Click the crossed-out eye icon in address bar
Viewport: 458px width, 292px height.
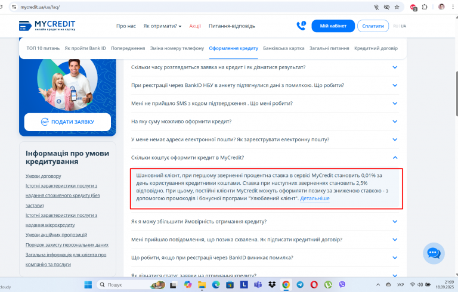(x=386, y=7)
